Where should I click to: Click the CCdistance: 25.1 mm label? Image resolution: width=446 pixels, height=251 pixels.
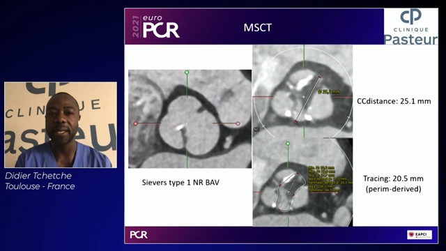click(394, 101)
